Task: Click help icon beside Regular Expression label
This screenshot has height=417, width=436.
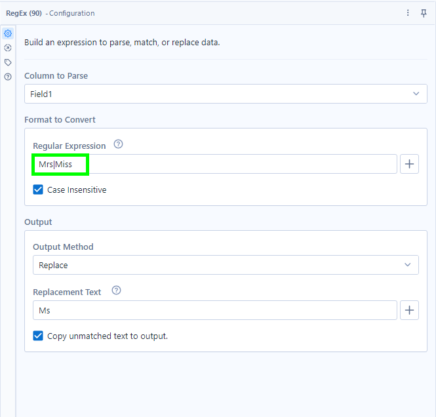Action: [x=118, y=144]
